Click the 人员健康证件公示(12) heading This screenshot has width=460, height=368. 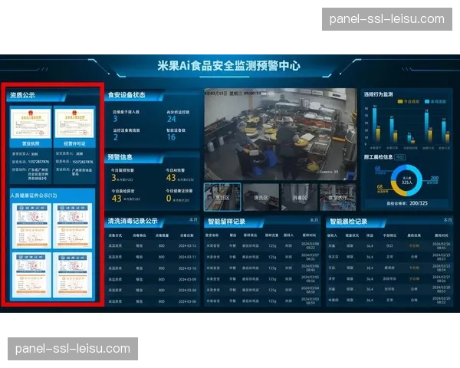click(34, 195)
